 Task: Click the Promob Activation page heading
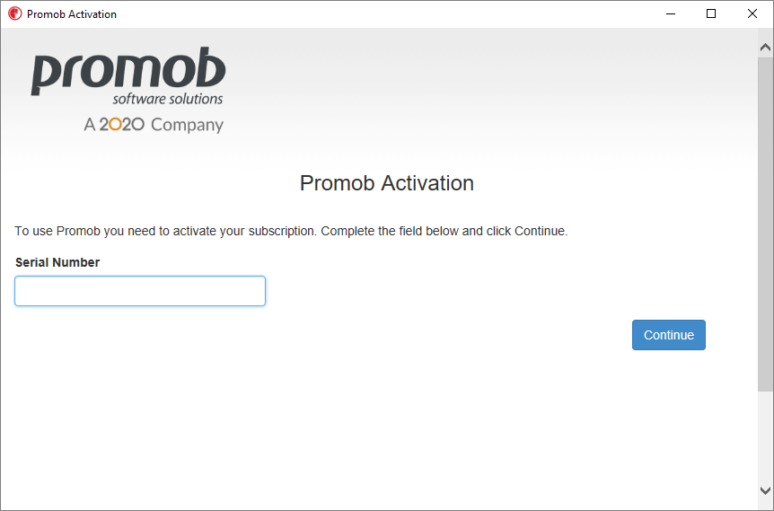pyautogui.click(x=386, y=183)
